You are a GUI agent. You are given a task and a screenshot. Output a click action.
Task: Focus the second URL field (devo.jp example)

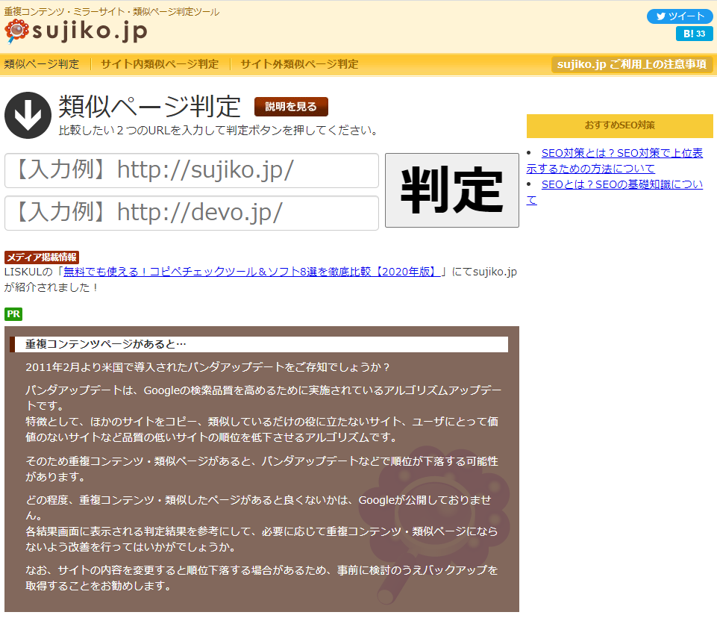tap(192, 213)
